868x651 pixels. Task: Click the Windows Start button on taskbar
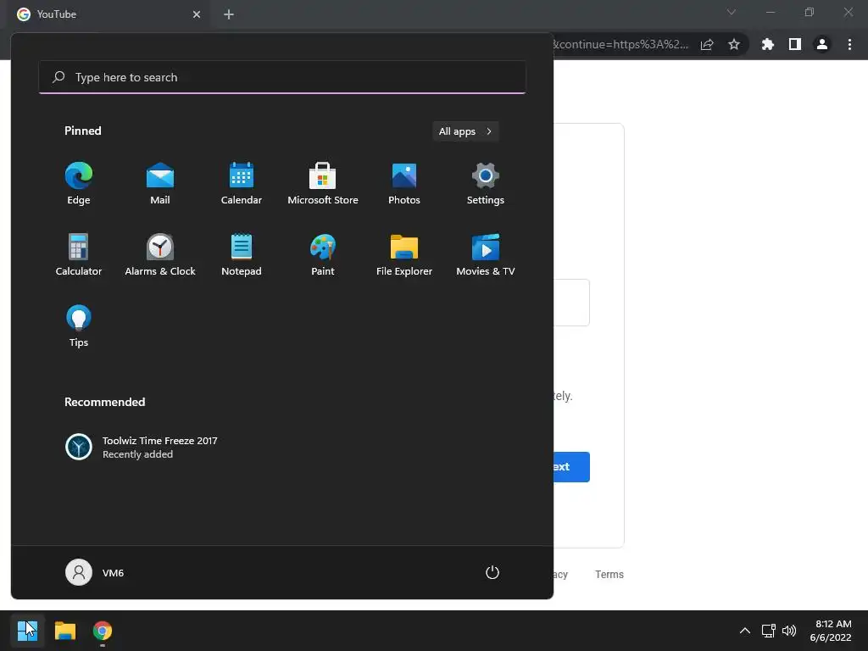coord(27,630)
